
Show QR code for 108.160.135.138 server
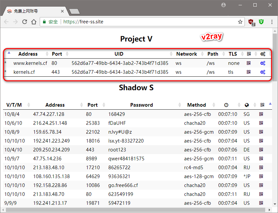click(x=261, y=176)
